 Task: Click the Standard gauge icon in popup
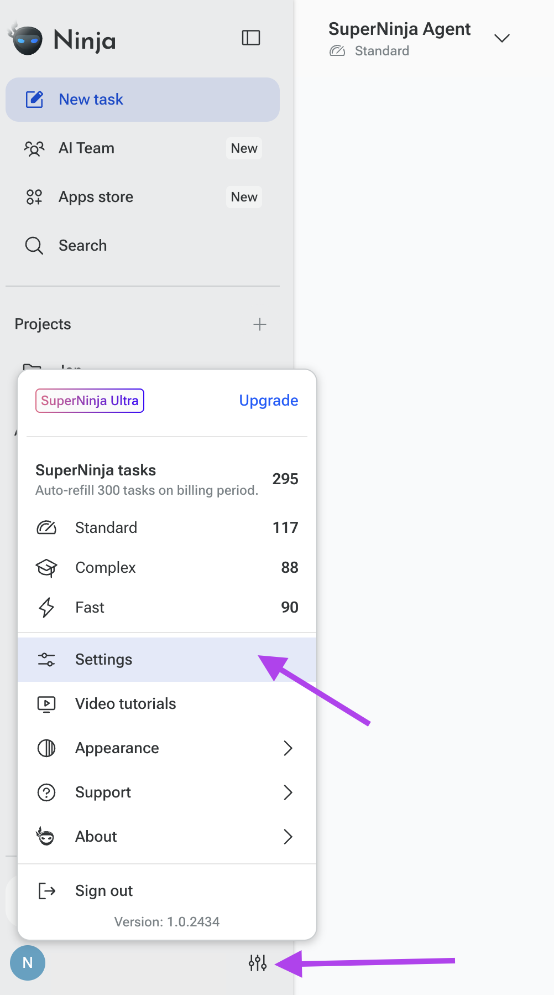[46, 528]
